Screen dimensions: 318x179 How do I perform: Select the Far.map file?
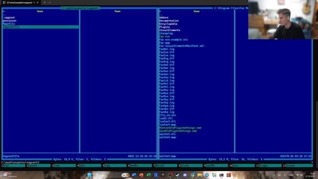pyautogui.click(x=164, y=43)
